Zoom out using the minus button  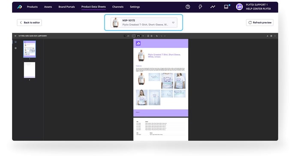click(134, 36)
